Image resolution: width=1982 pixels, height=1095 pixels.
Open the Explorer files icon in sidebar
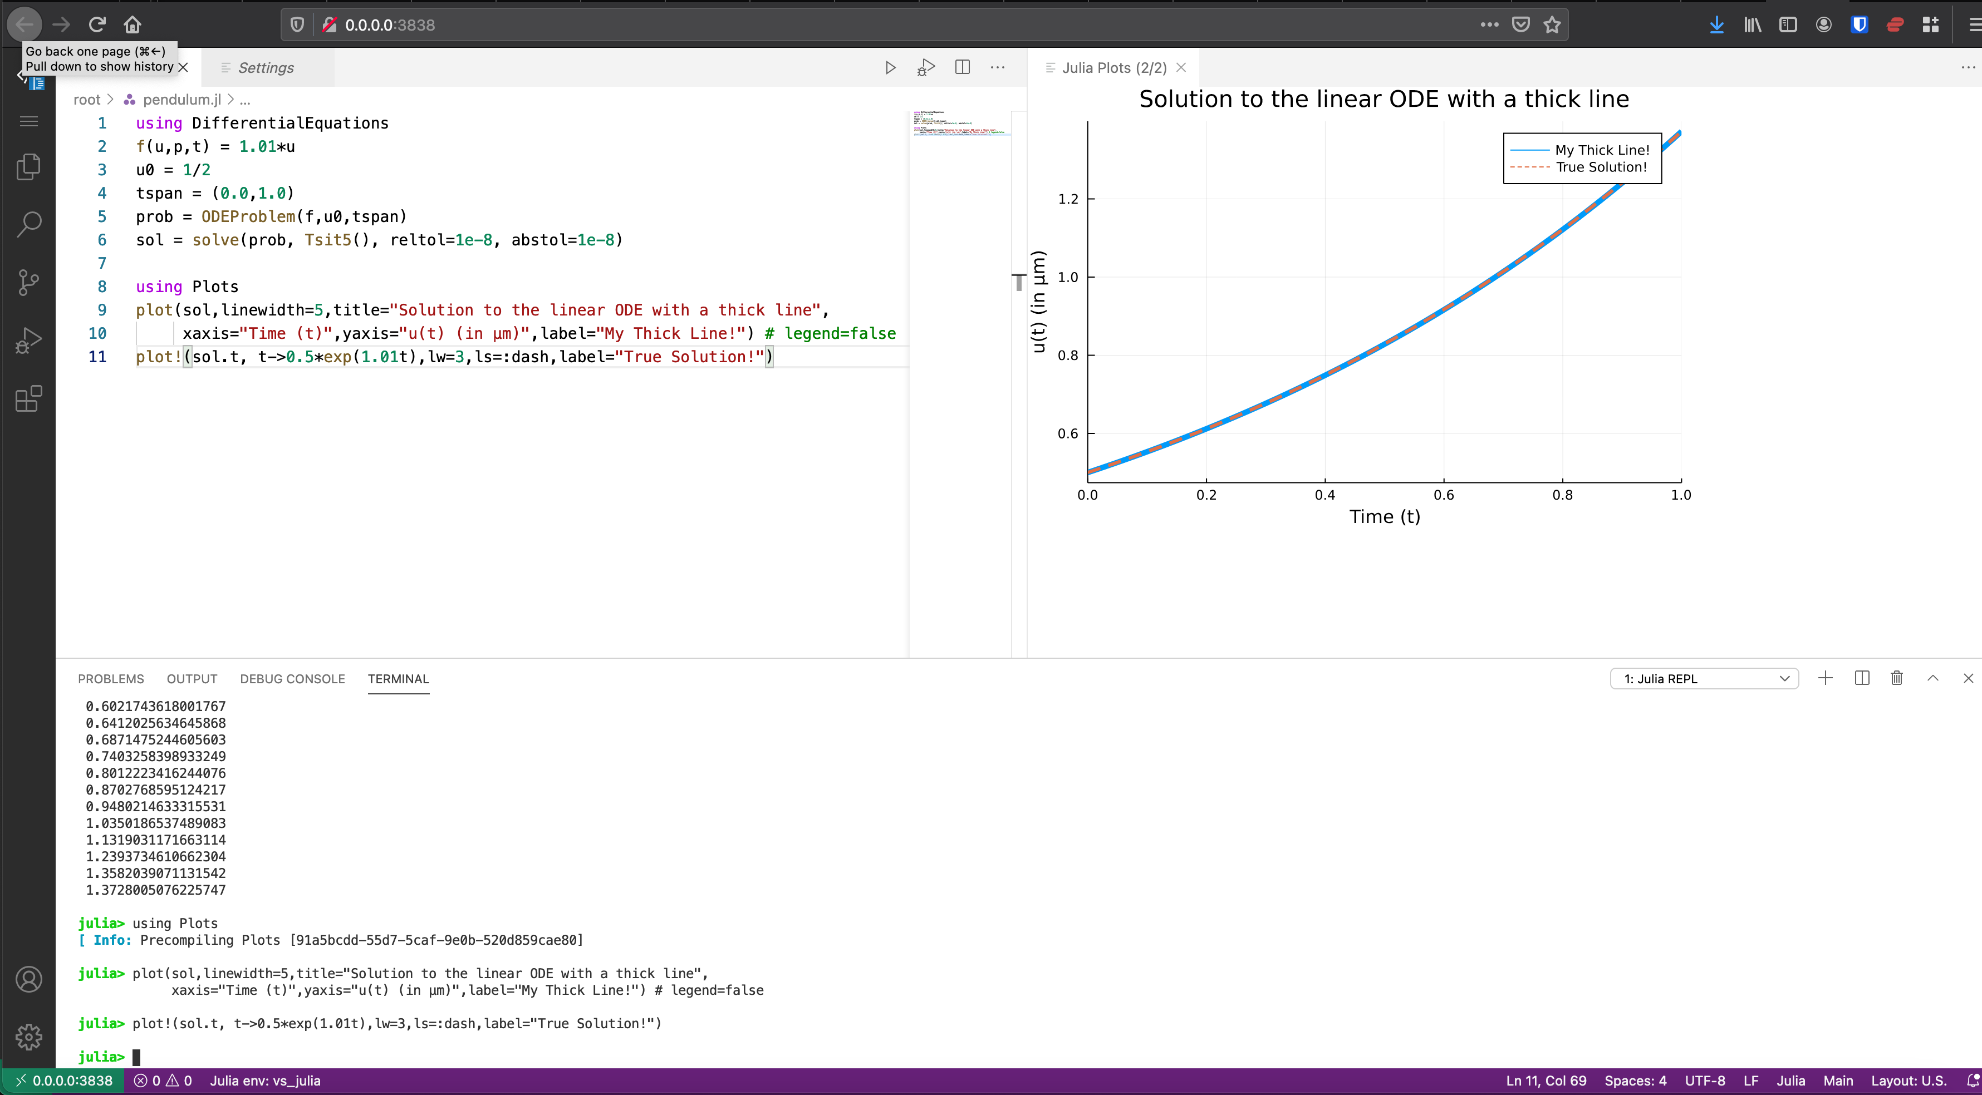(28, 167)
